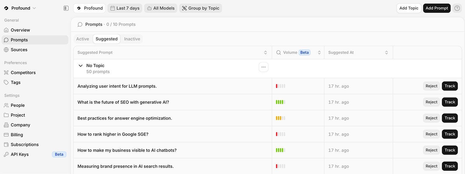Track 'Analyzing user intent for LLM prompts'
The width and height of the screenshot is (465, 174).
pyautogui.click(x=450, y=86)
